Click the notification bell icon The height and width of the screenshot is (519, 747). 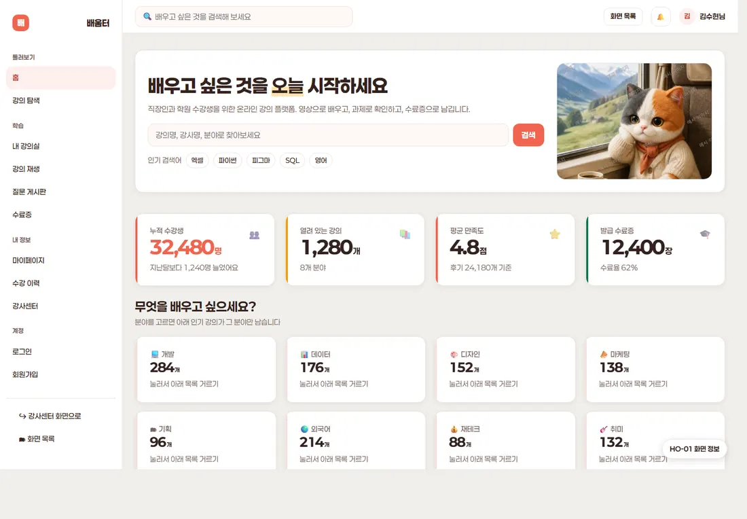pyautogui.click(x=660, y=17)
